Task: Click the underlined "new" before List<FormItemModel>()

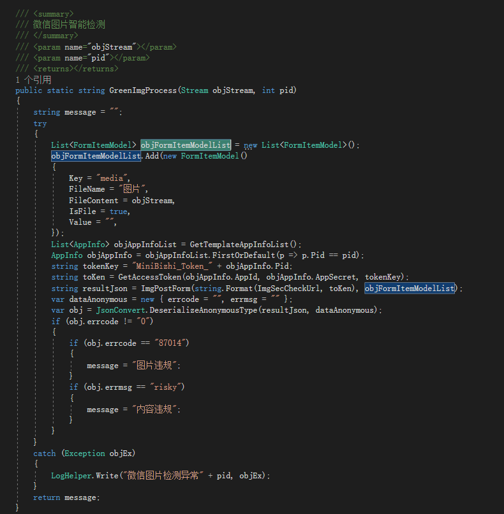Action: tap(251, 145)
